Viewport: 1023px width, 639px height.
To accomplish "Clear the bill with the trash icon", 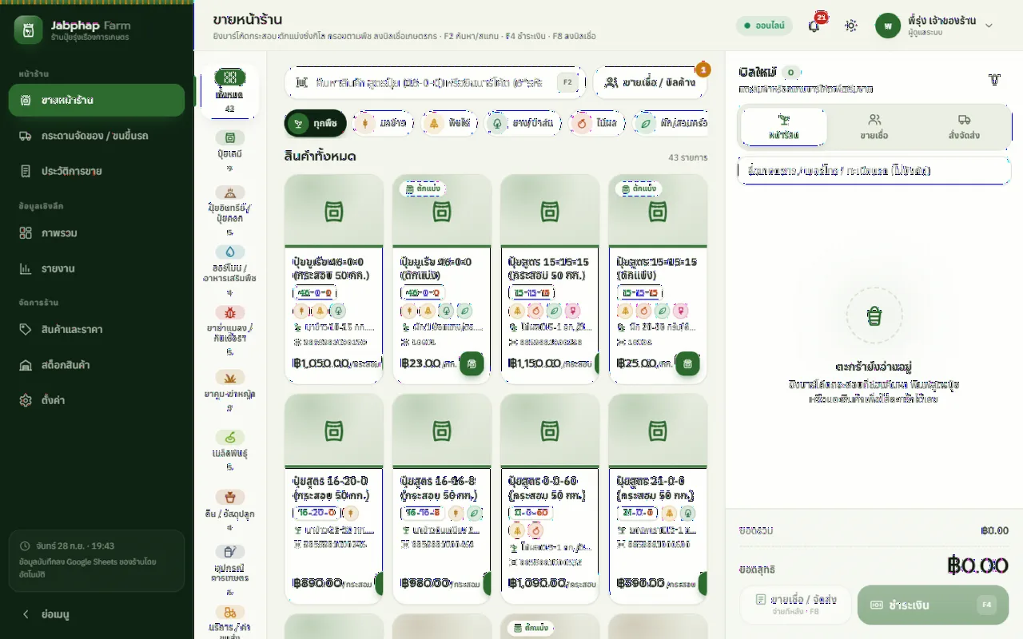I will [x=994, y=80].
